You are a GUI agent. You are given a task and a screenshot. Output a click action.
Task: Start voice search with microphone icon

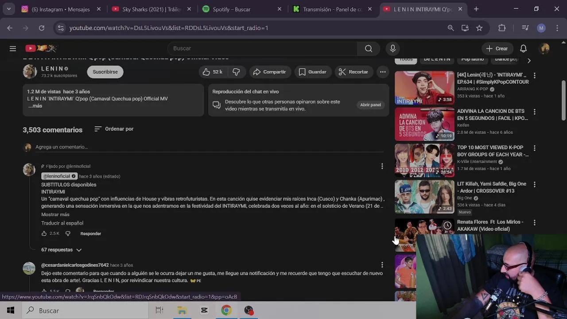coord(392,48)
